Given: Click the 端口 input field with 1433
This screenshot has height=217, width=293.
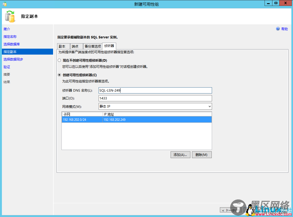Looking at the screenshot, I should tap(155, 98).
